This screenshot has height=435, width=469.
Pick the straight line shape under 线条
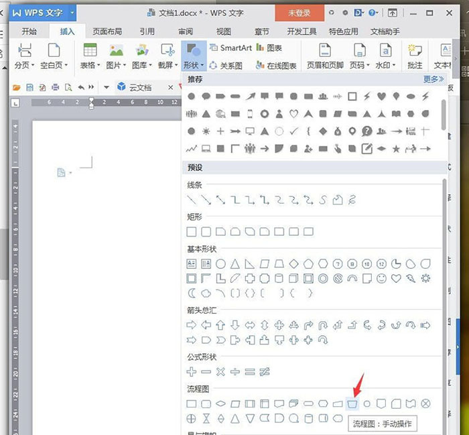[x=192, y=200]
